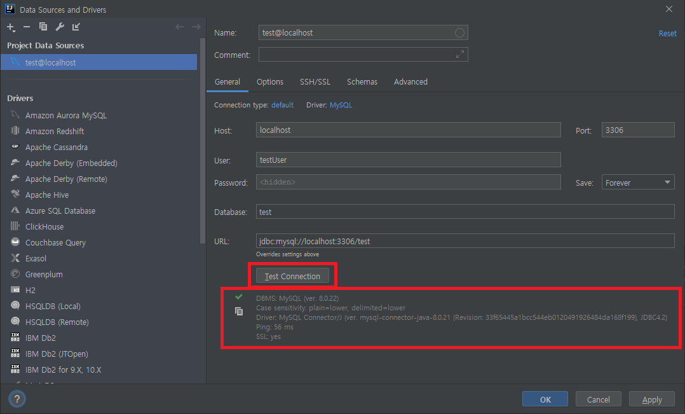The width and height of the screenshot is (685, 414).
Task: Click the color circle in Name field
Action: 459,33
